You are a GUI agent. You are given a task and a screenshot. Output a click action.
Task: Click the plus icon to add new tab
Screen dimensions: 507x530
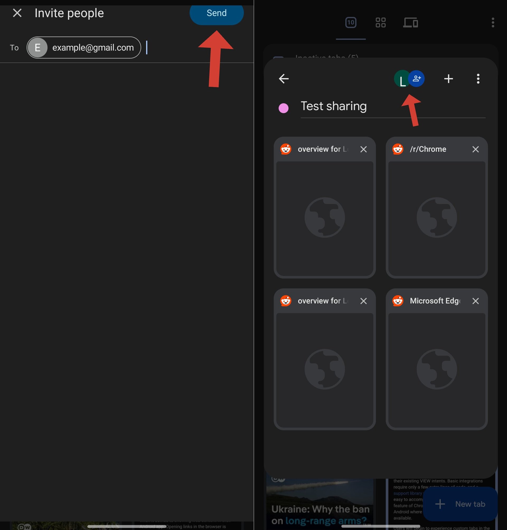pyautogui.click(x=448, y=79)
